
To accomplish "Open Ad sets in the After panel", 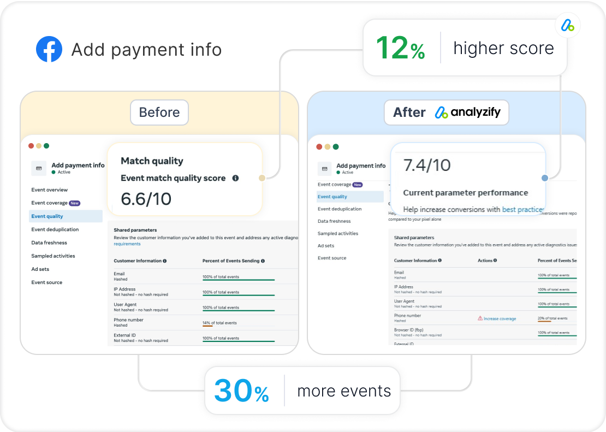I will coord(326,246).
